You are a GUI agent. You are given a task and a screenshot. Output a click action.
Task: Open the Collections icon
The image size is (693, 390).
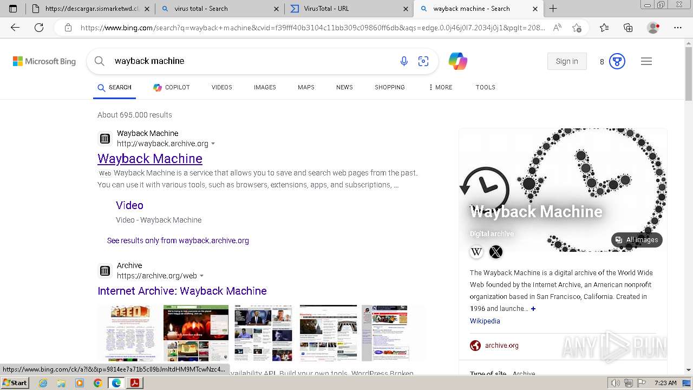(x=628, y=28)
